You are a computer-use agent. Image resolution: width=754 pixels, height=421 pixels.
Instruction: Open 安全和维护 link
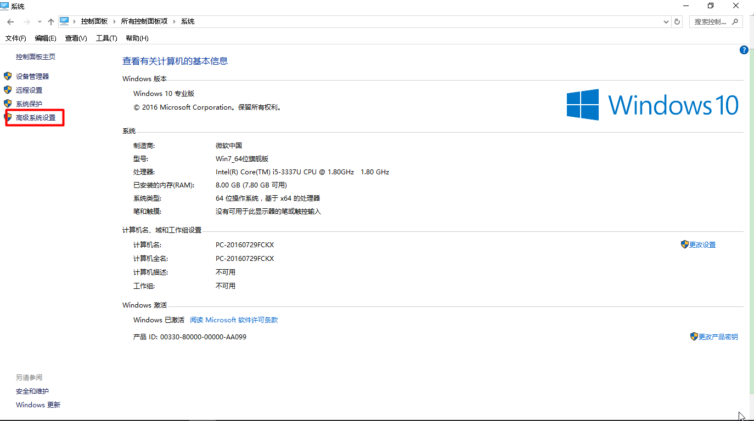coord(32,391)
